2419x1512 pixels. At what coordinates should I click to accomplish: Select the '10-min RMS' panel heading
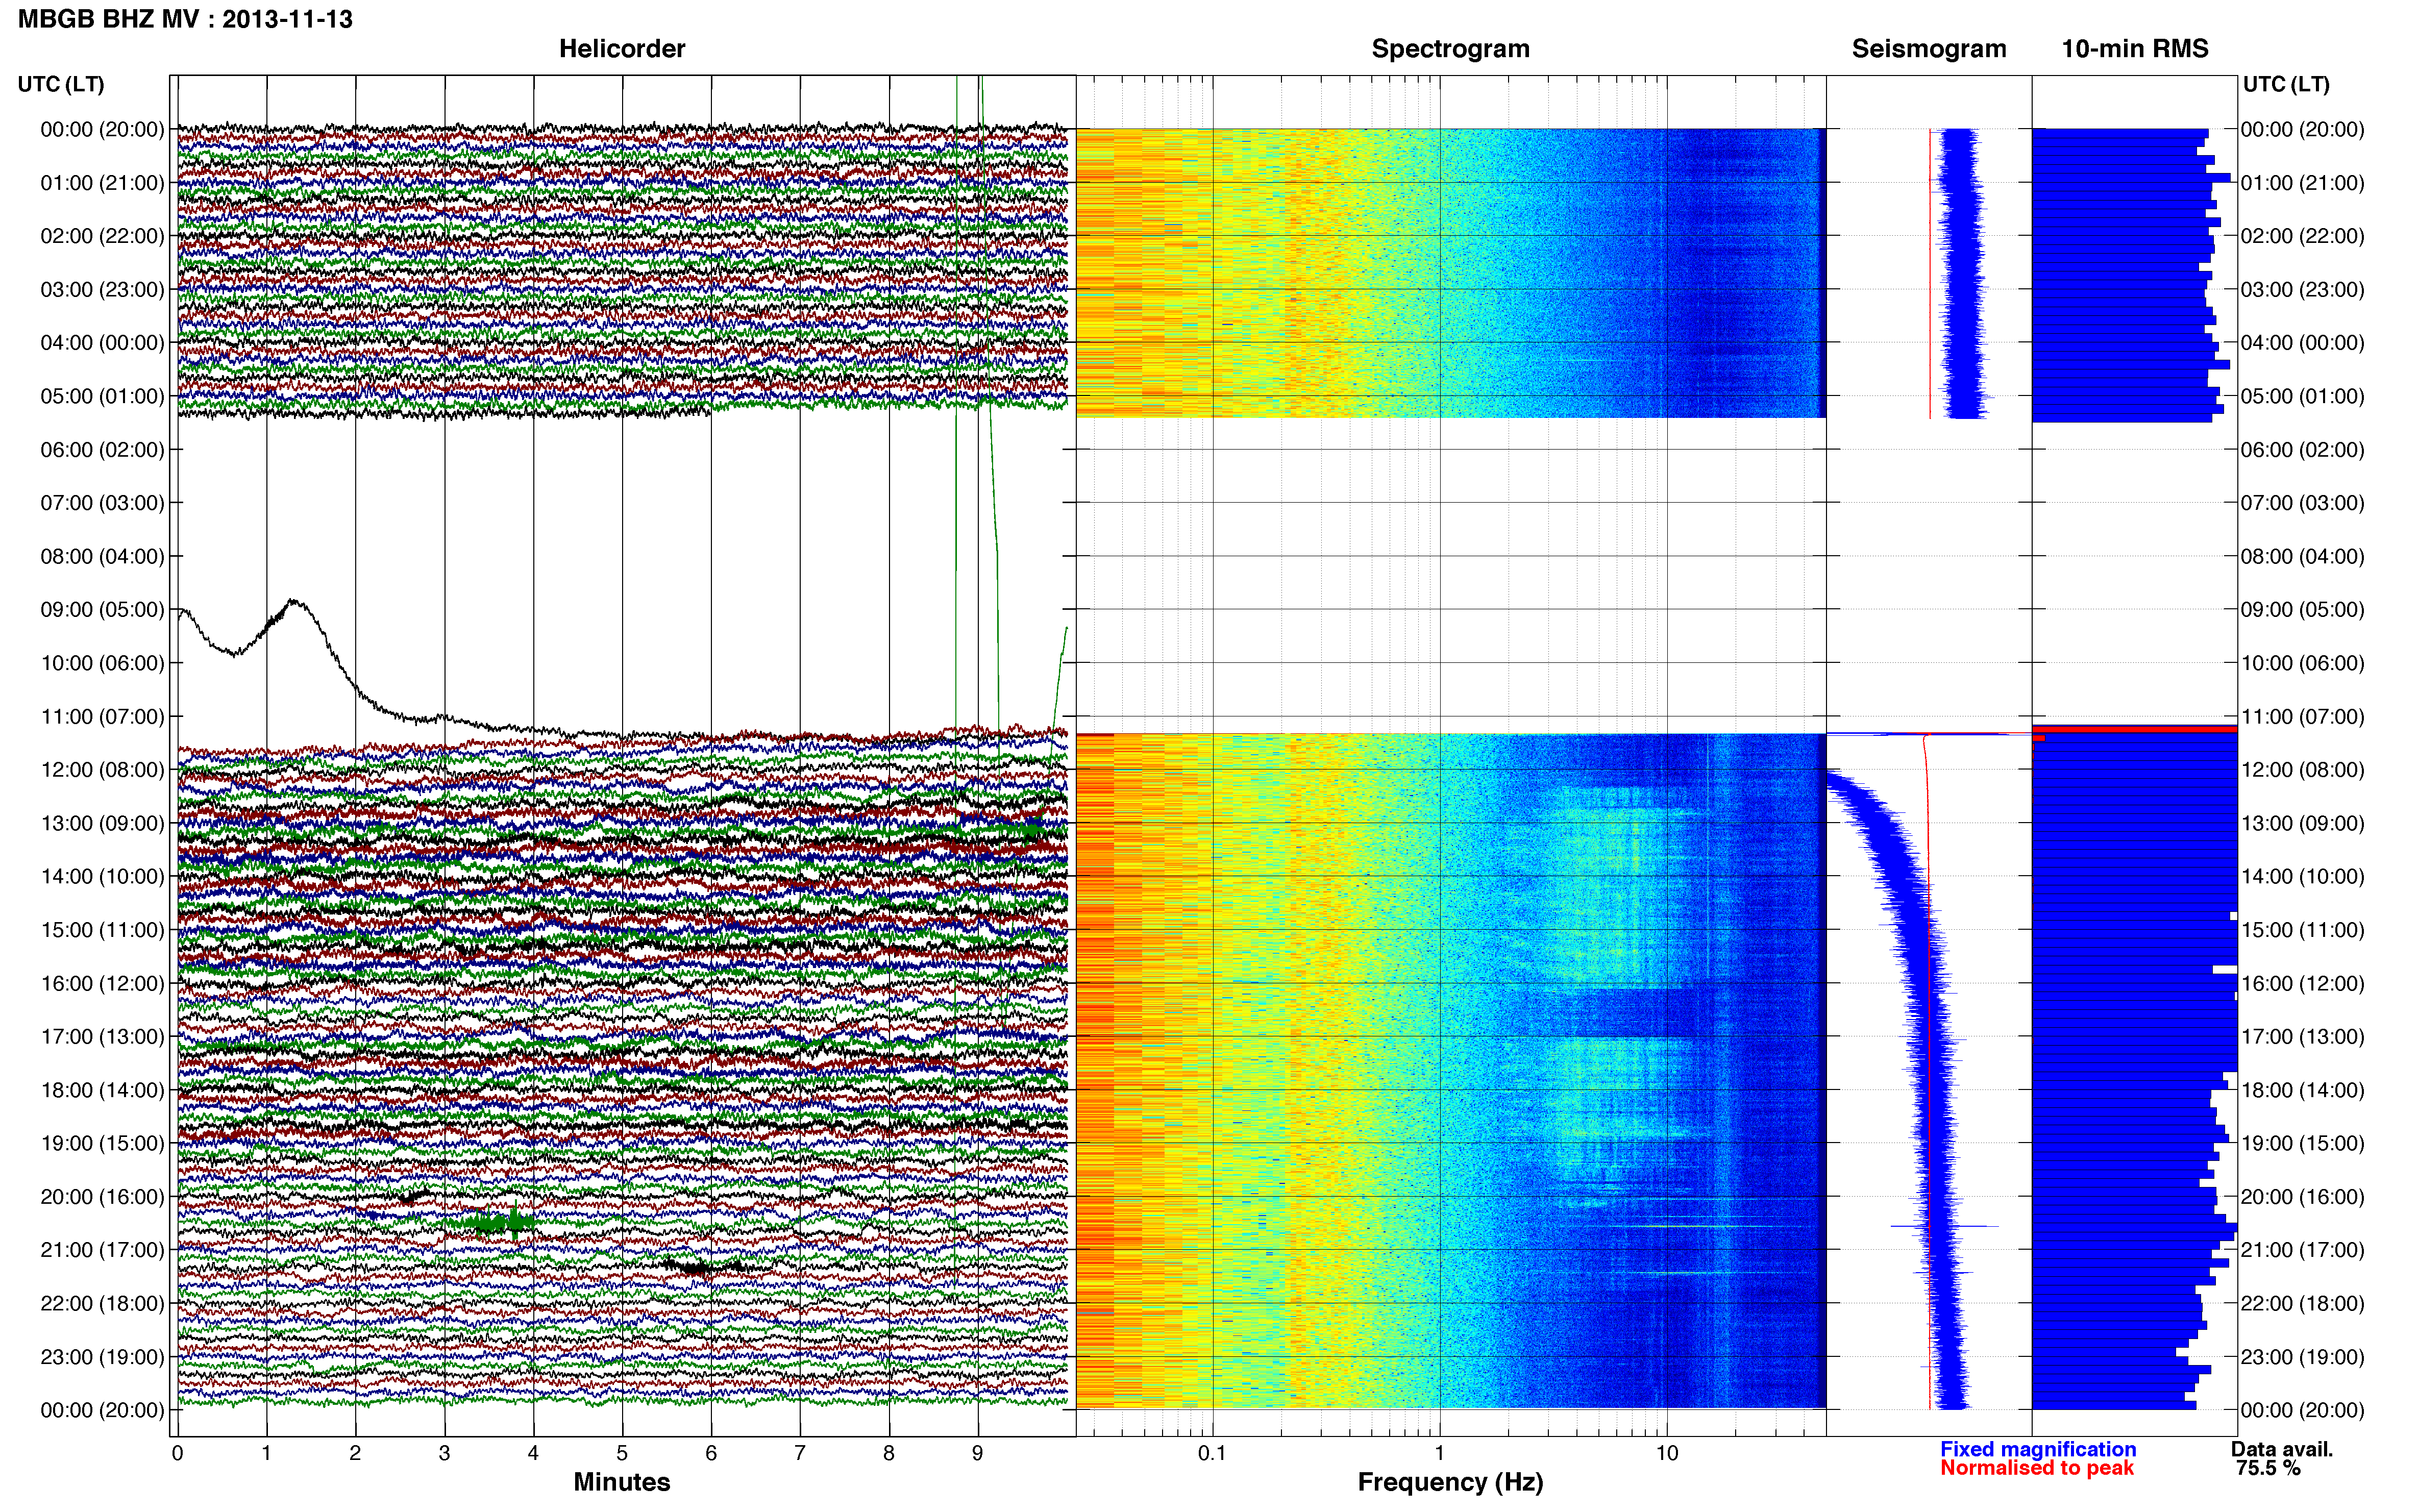(2135, 49)
